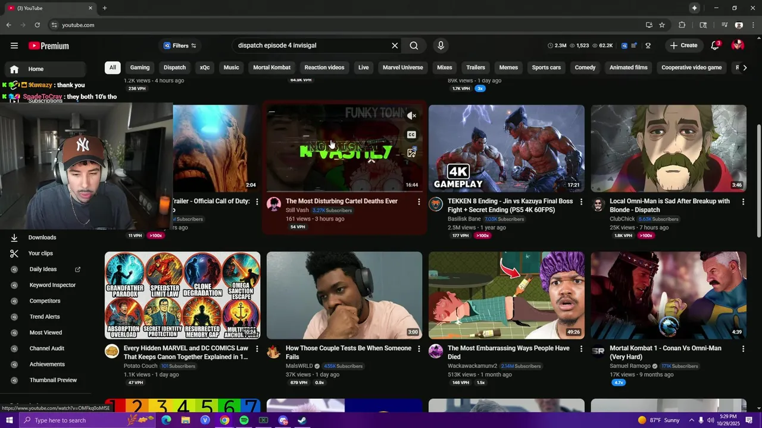Submit search using the magnifier button

coord(414,46)
